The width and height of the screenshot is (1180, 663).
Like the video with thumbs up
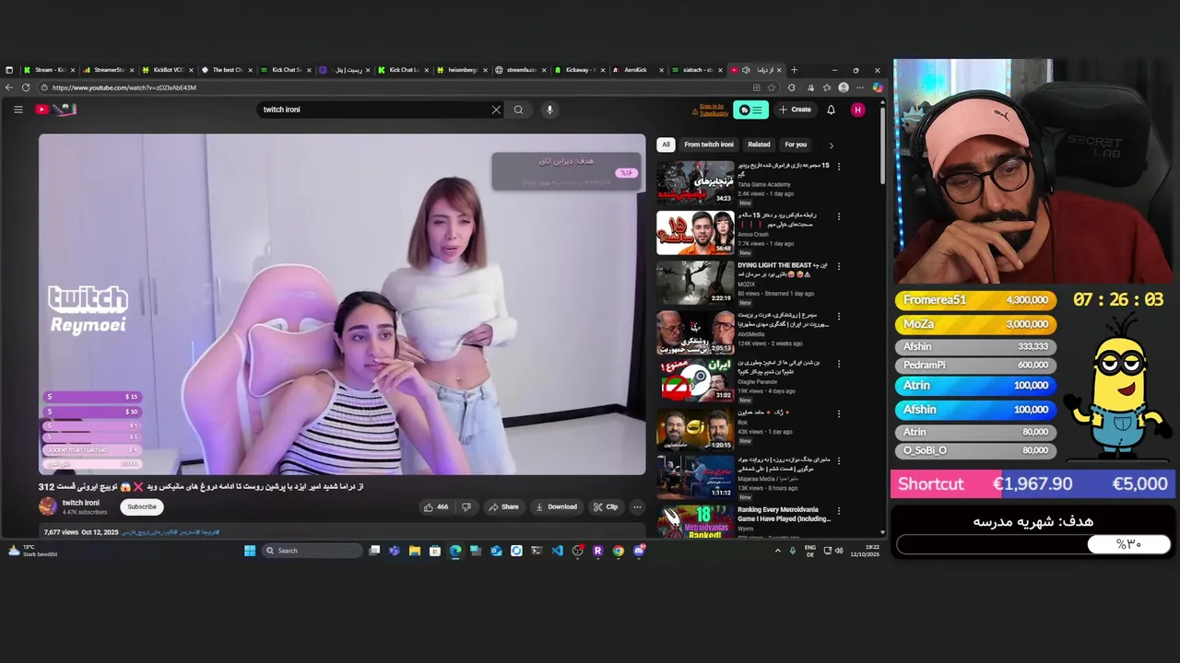click(435, 506)
